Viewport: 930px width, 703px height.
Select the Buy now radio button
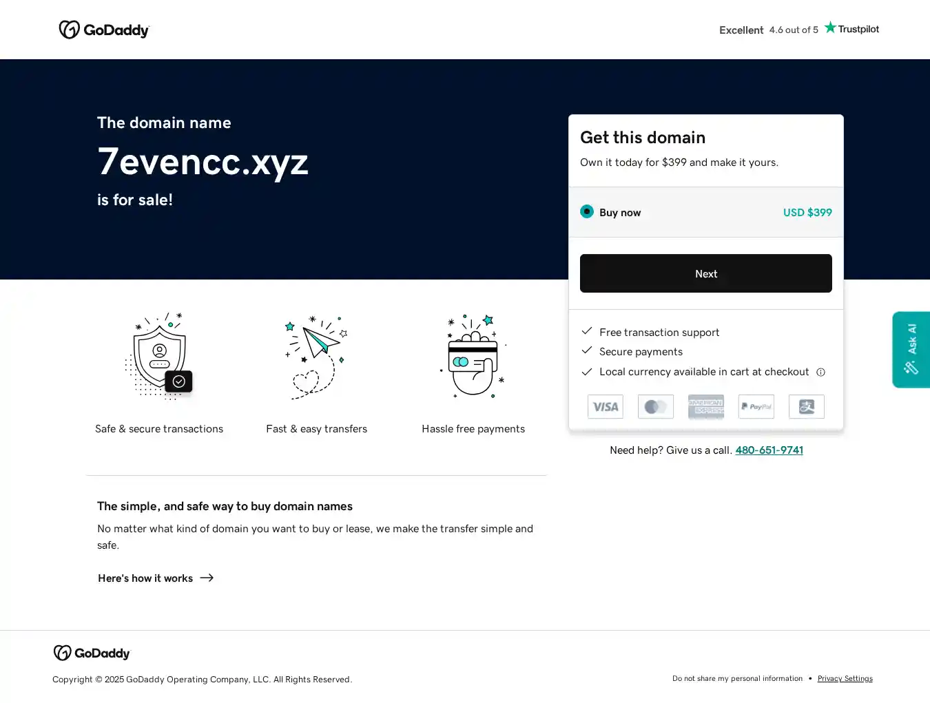[x=587, y=212]
